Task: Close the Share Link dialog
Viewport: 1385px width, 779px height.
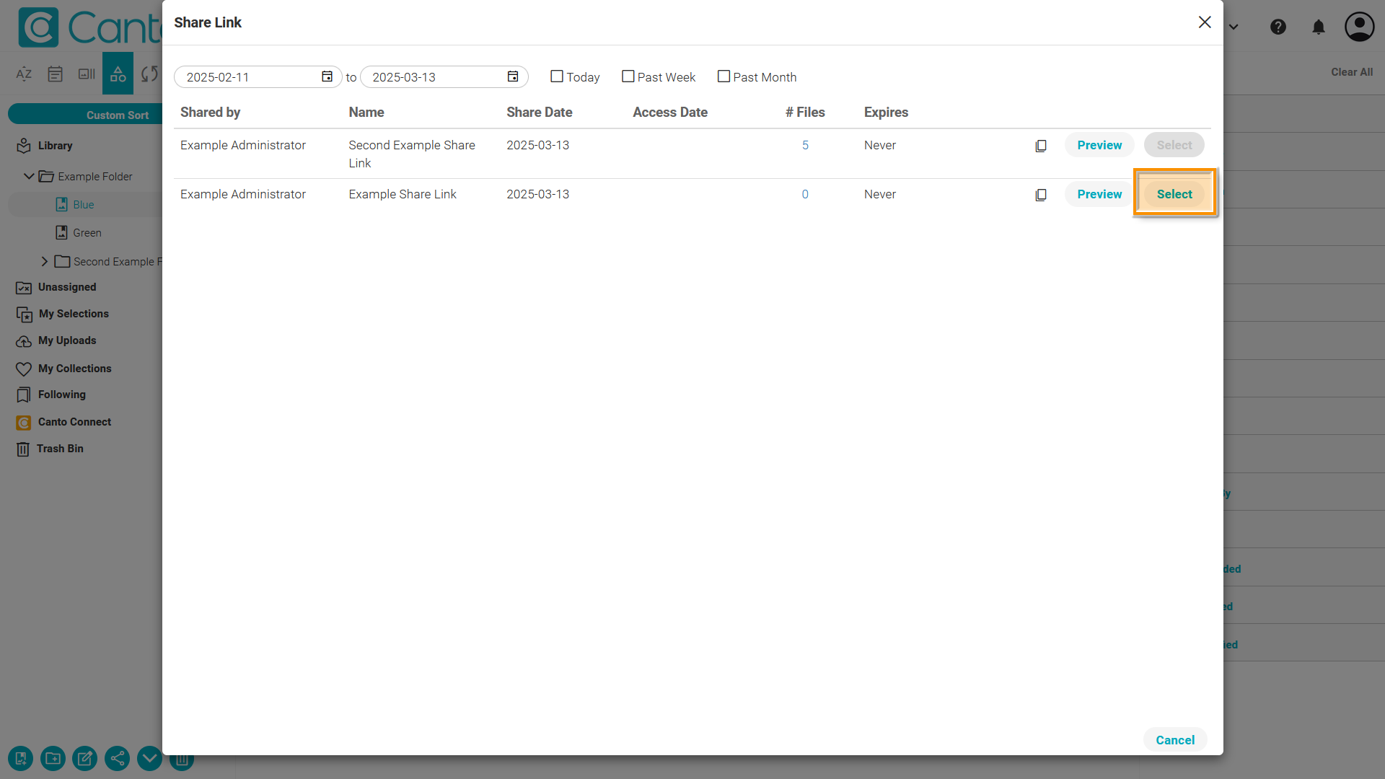Action: pos(1205,22)
